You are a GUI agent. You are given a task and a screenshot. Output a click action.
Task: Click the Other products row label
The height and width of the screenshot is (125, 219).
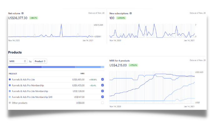tap(20, 103)
